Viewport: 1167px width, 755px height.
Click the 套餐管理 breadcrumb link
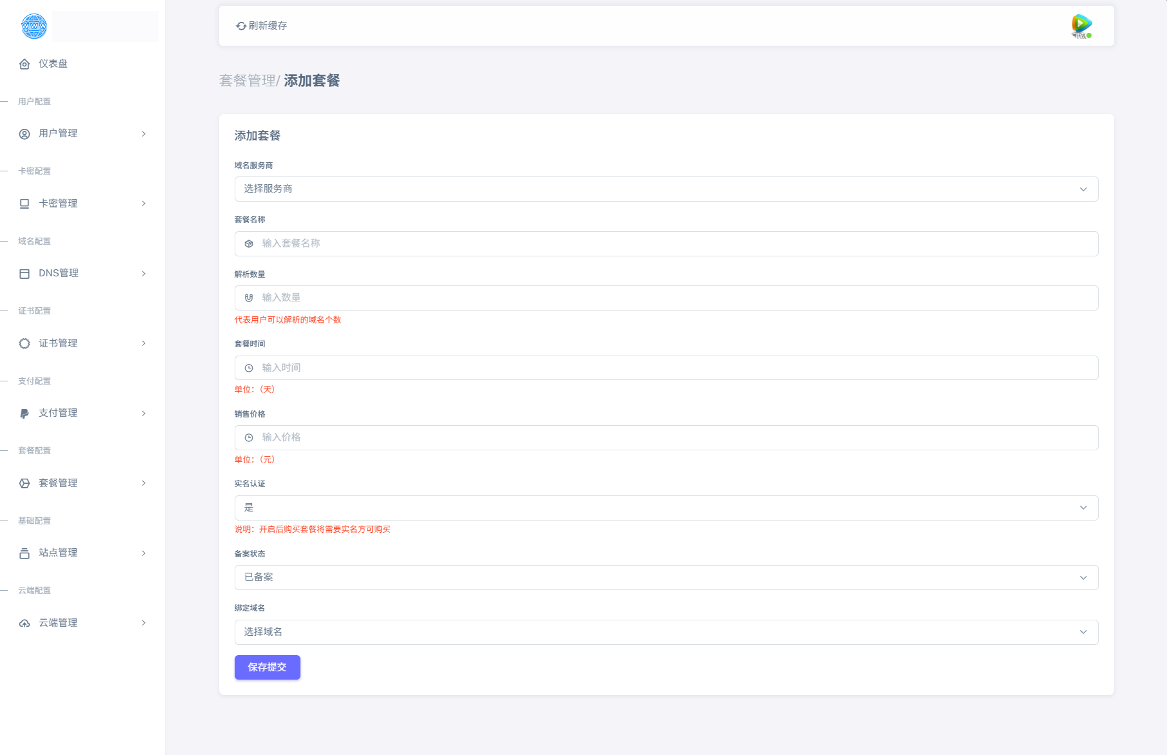coord(246,81)
